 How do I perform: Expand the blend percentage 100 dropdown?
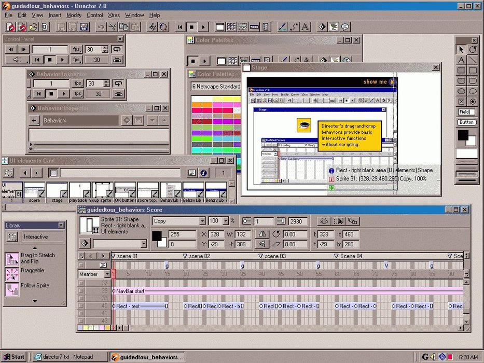point(225,221)
